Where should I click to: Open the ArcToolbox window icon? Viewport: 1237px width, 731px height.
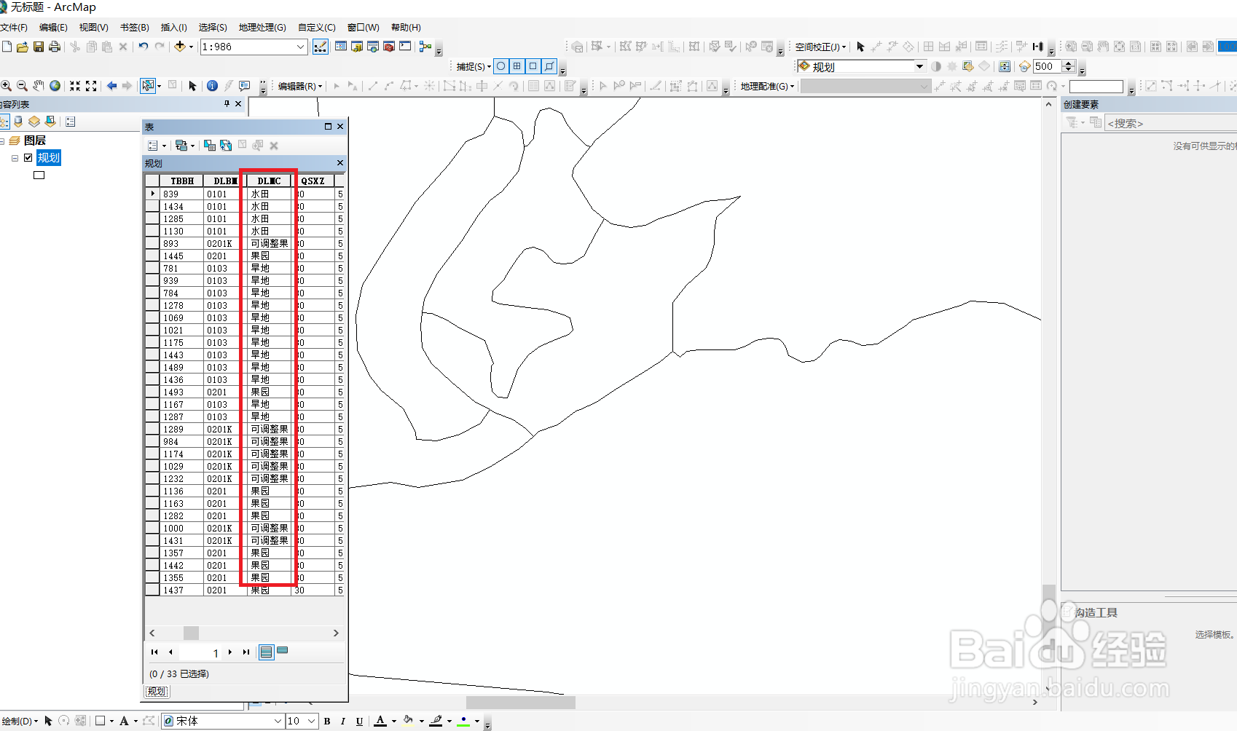click(389, 47)
